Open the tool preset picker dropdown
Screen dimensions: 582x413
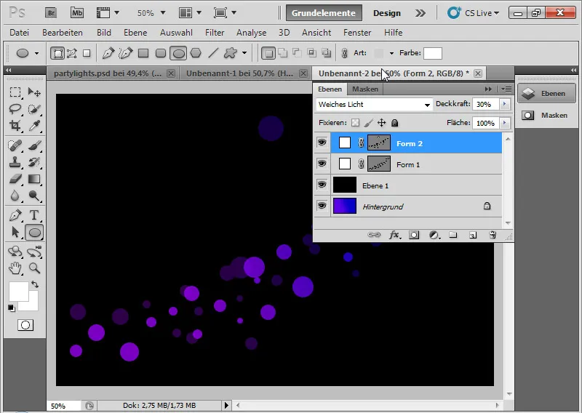tap(36, 53)
